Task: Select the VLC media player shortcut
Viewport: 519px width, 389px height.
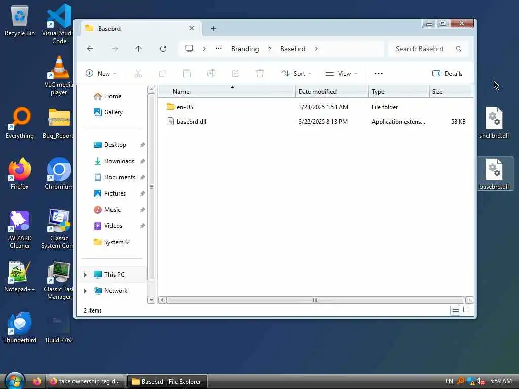Action: [59, 75]
